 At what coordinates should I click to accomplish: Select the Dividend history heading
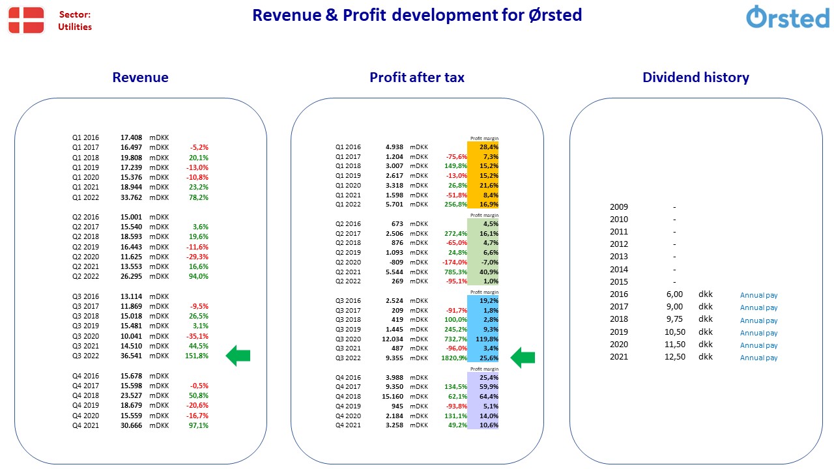point(696,78)
